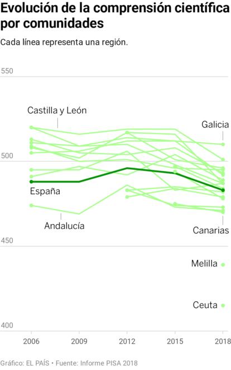Viewport: 231px width, 370px height.
Task: Click the 2009 x-axis label
Action: (x=79, y=341)
